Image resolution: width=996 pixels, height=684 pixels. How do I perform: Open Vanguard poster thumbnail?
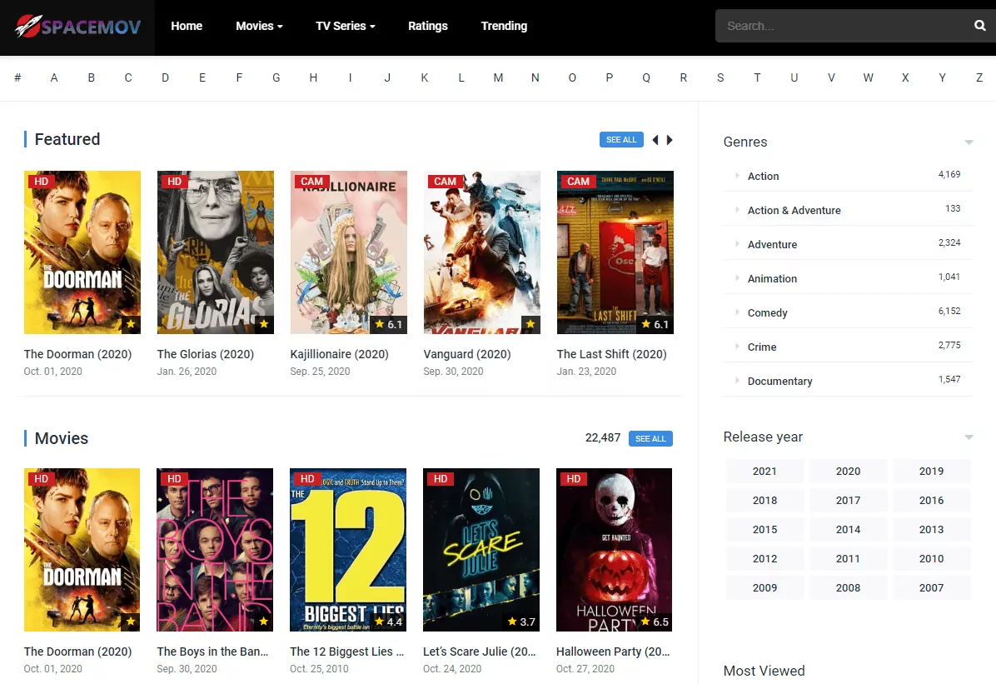tap(482, 252)
